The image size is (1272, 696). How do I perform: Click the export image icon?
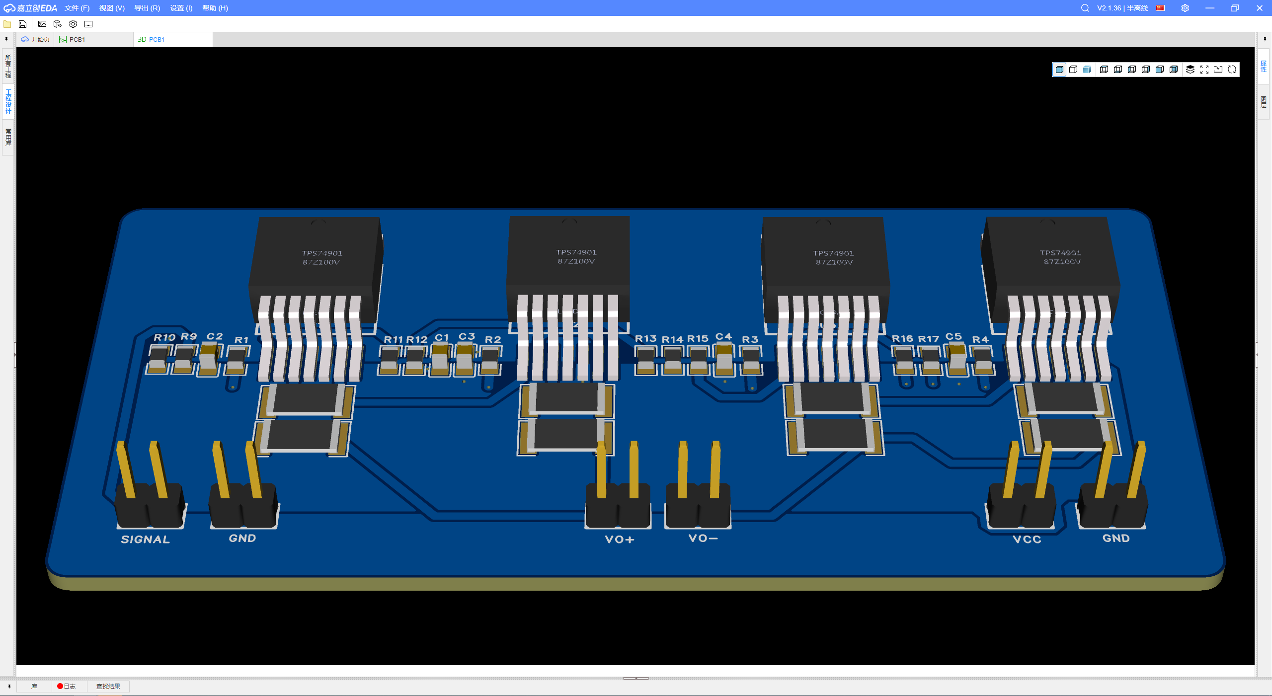coord(42,24)
